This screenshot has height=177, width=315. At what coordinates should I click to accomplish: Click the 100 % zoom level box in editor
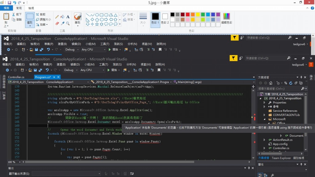coord(14,162)
